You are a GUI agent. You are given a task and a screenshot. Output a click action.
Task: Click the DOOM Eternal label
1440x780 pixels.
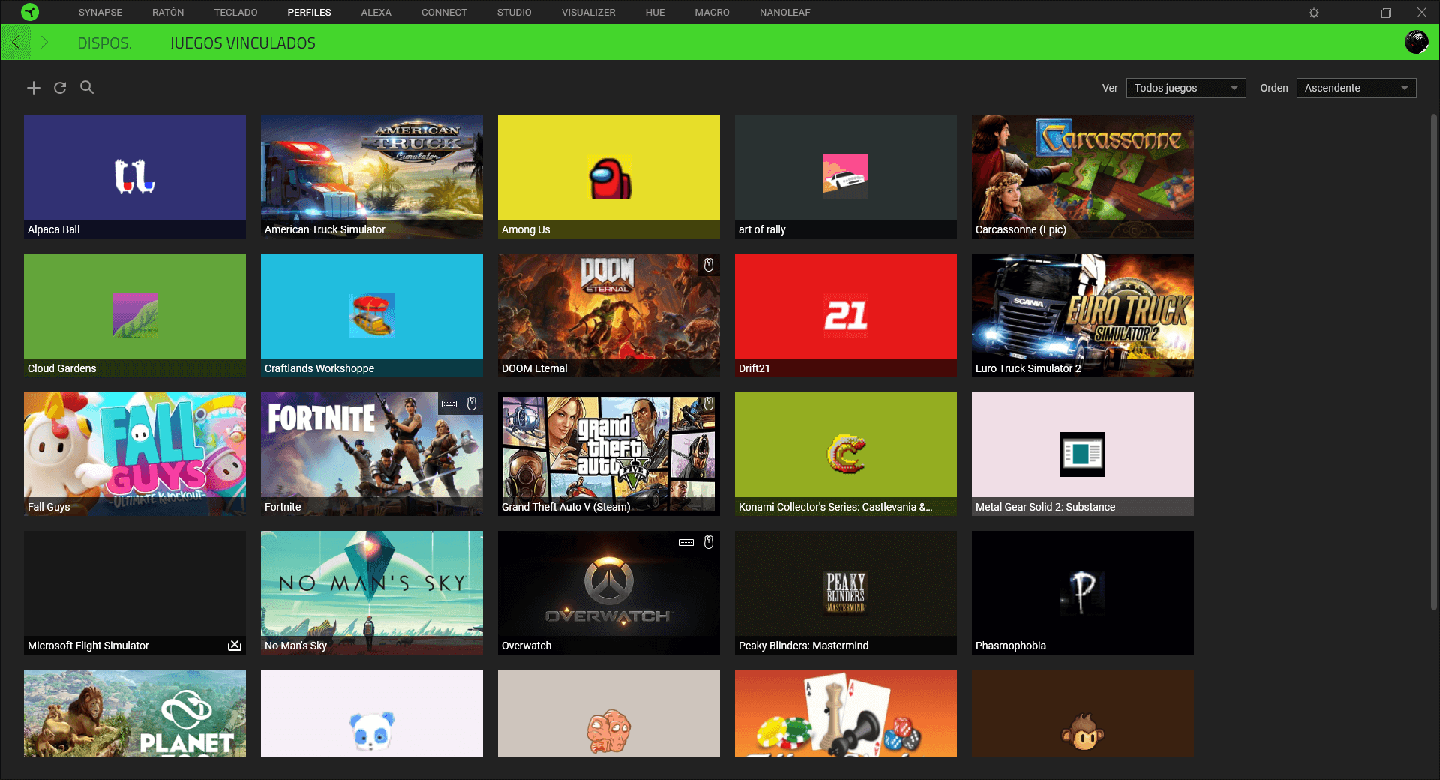click(535, 368)
